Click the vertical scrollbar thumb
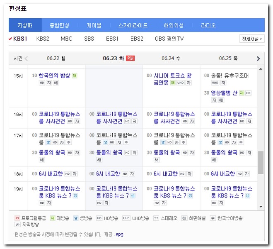Image resolution: width=273 pixels, height=249 pixels. pyautogui.click(x=261, y=162)
